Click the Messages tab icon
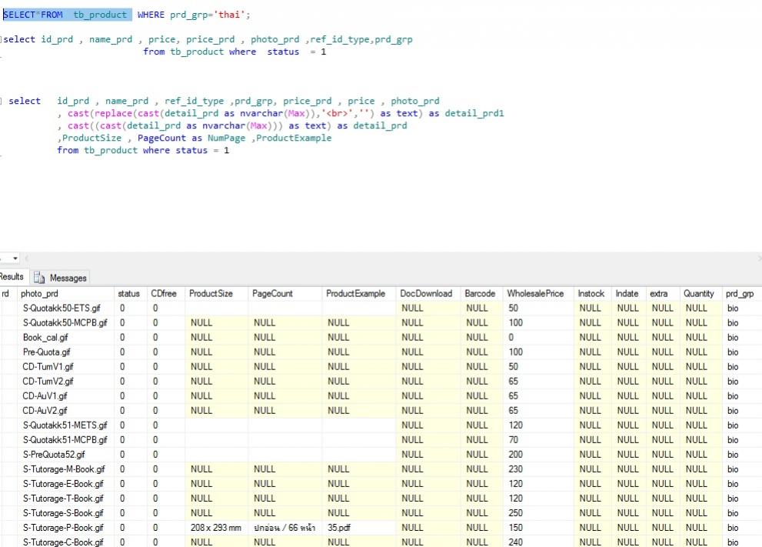The width and height of the screenshot is (762, 547). [39, 278]
